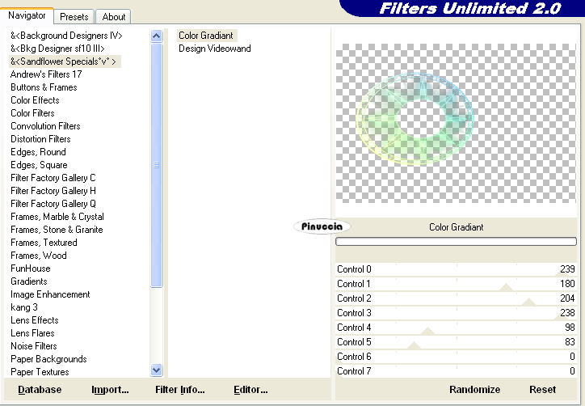This screenshot has width=585, height=406.
Task: Select &<Sandflower Specials°v° > category
Action: coord(63,61)
